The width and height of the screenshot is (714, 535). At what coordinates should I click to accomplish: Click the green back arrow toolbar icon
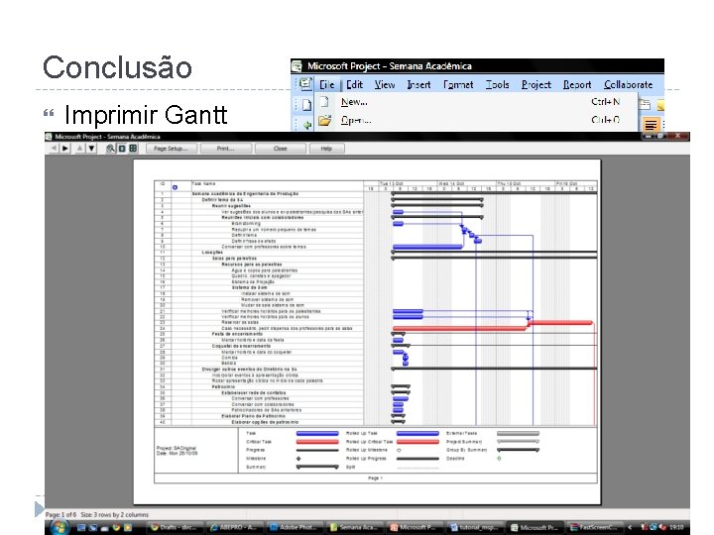(306, 124)
